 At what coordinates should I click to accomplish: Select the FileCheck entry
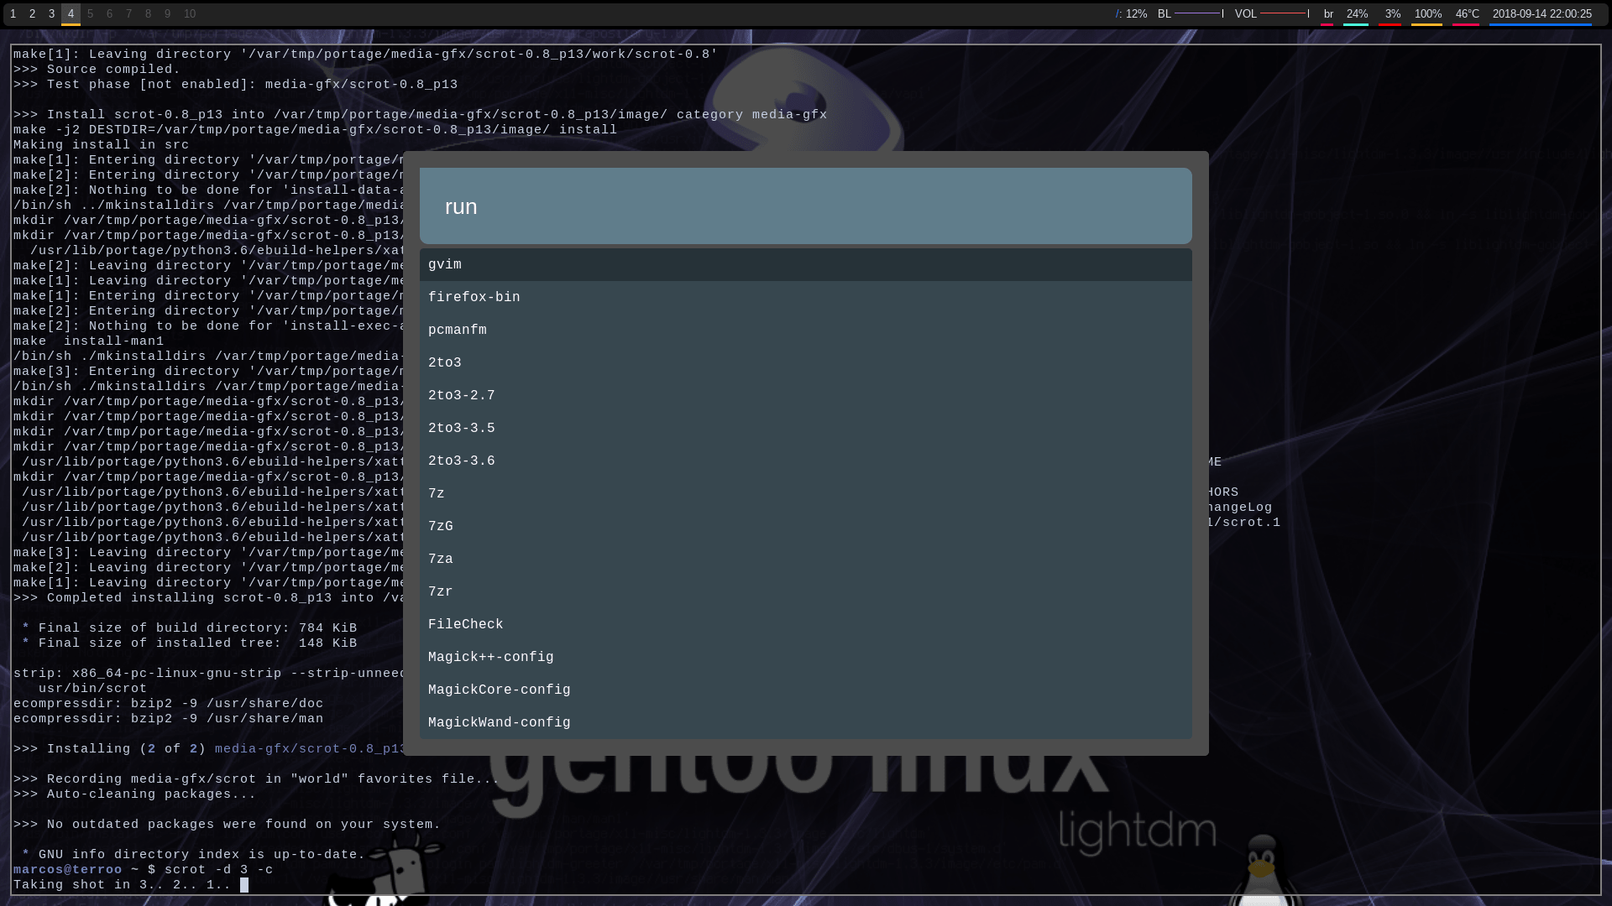[806, 624]
